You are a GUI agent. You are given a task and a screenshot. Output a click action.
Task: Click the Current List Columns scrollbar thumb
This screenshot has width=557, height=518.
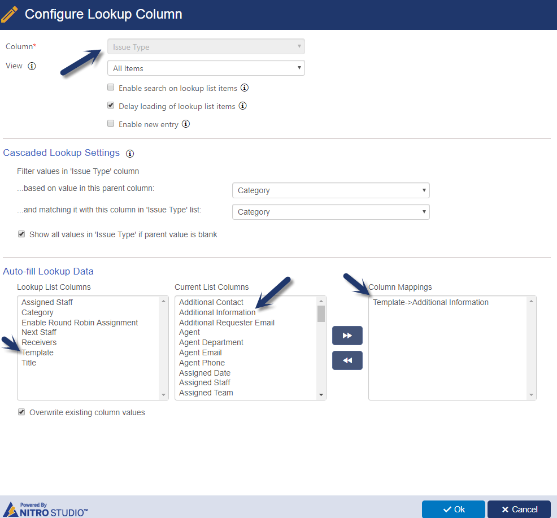321,314
